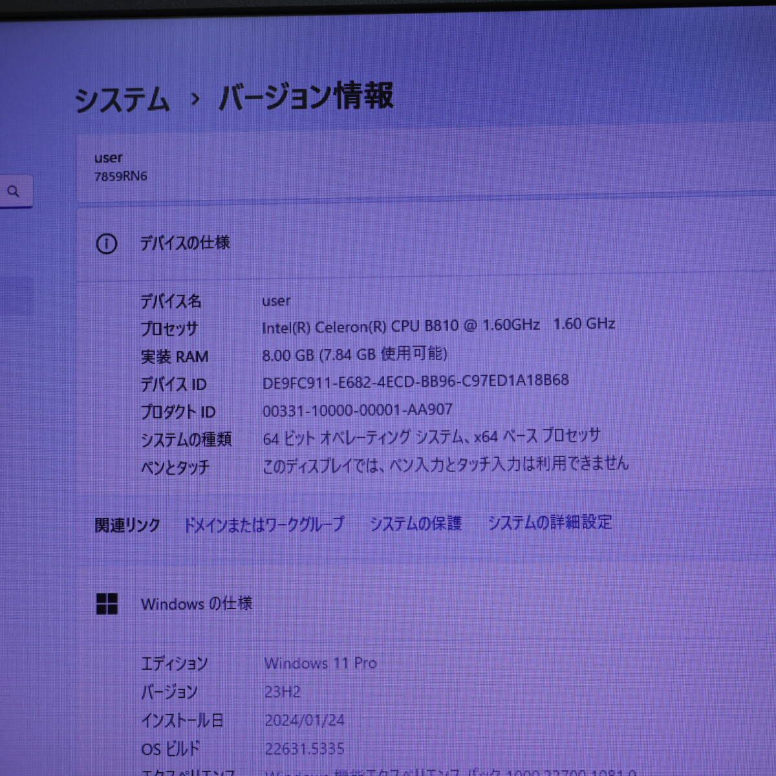Click the システムの種類 label
The height and width of the screenshot is (776, 776).
click(x=186, y=440)
